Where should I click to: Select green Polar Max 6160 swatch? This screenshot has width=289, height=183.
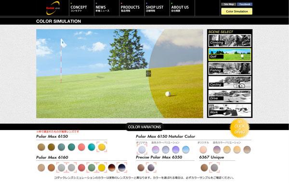92,168
